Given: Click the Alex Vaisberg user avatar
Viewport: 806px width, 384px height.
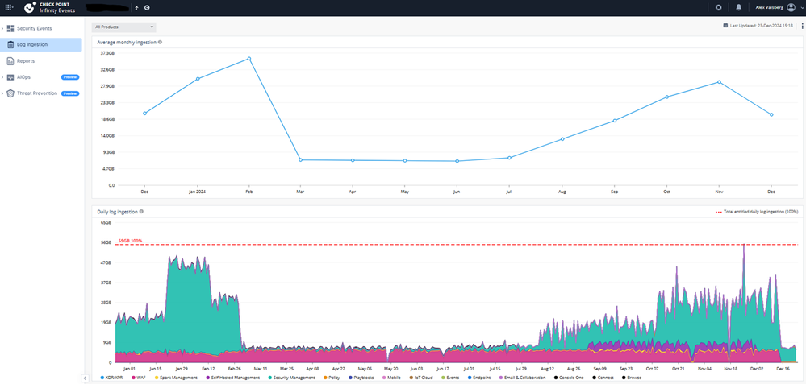Looking at the screenshot, I should click(x=791, y=7).
